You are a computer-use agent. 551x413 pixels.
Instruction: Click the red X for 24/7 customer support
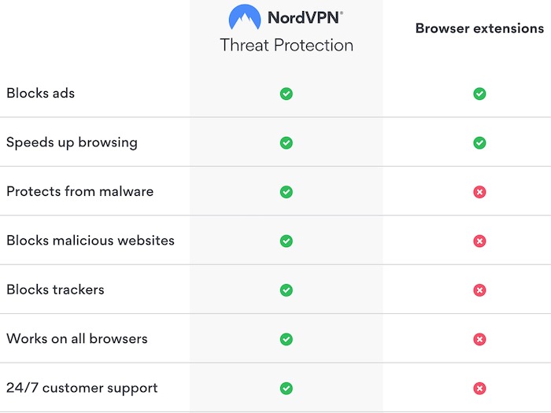pyautogui.click(x=479, y=389)
